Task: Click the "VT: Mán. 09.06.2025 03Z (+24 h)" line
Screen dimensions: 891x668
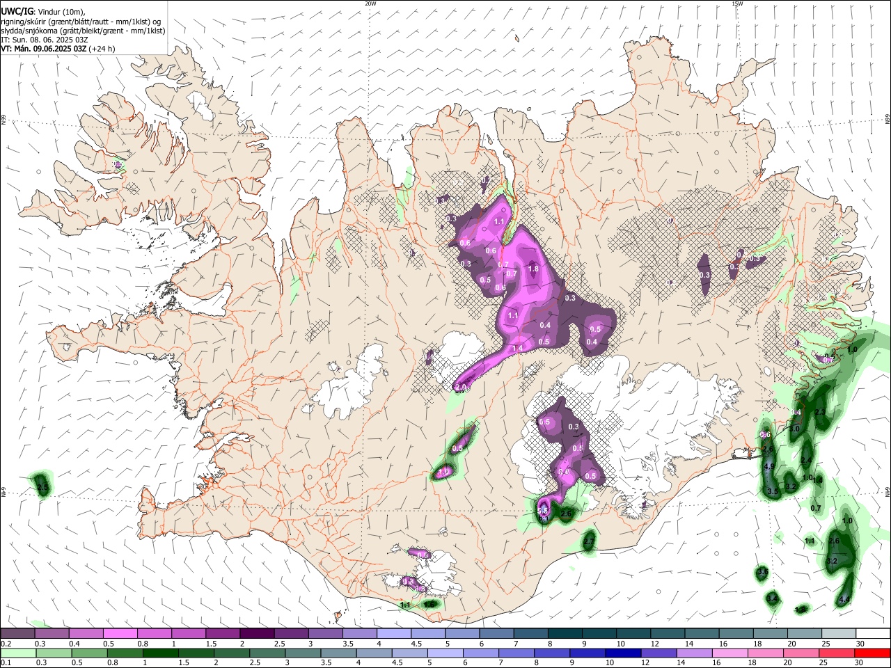Action: pos(58,49)
